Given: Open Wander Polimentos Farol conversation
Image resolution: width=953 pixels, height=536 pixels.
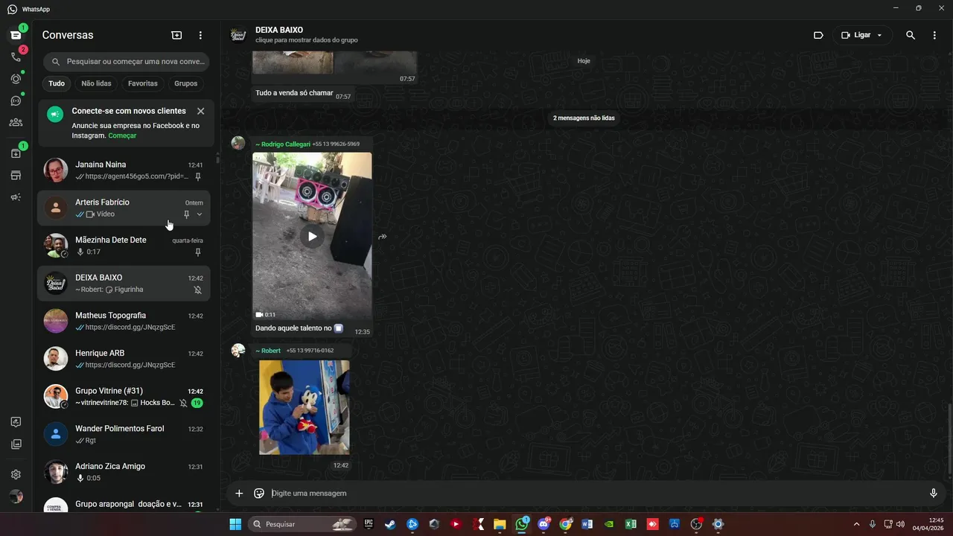Looking at the screenshot, I should [x=124, y=434].
